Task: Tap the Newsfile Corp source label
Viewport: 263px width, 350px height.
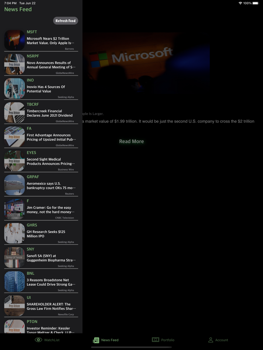Action: coord(66,314)
